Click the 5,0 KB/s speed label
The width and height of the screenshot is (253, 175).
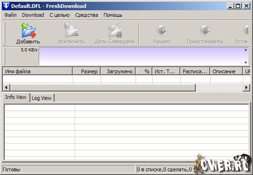tap(29, 50)
